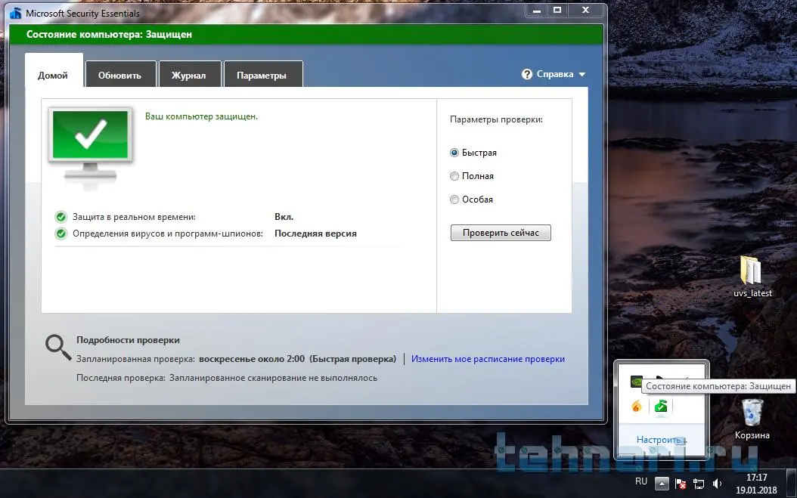Click the Параметры проверки label
Viewport: 797px width, 498px height.
pyautogui.click(x=496, y=119)
